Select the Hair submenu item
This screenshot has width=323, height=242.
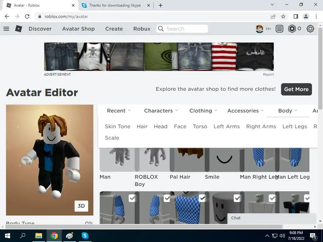pos(142,126)
